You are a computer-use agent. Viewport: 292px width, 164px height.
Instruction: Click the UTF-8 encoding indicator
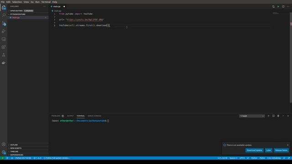pyautogui.click(x=242, y=158)
